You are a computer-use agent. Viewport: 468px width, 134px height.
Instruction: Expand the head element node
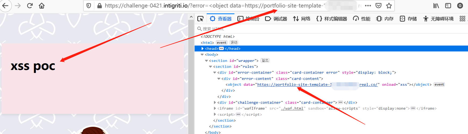(202, 49)
